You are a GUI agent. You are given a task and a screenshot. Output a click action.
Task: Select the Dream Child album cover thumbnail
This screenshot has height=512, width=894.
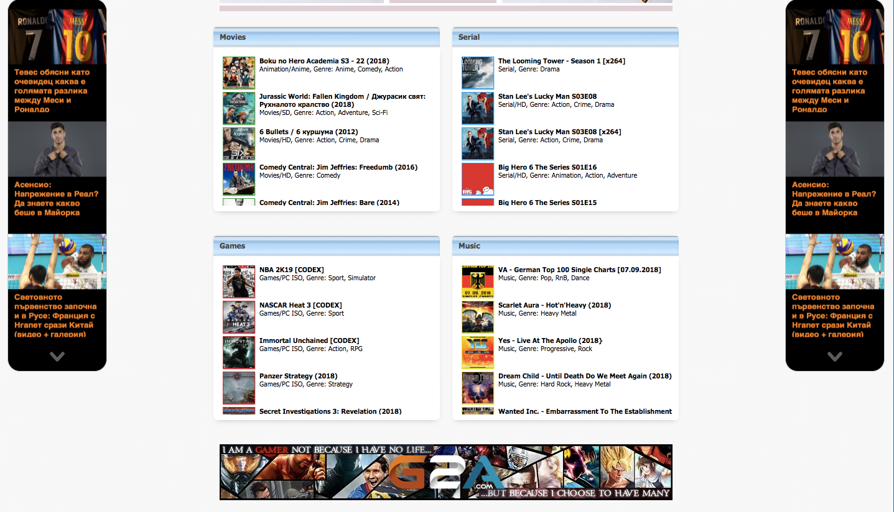[478, 388]
